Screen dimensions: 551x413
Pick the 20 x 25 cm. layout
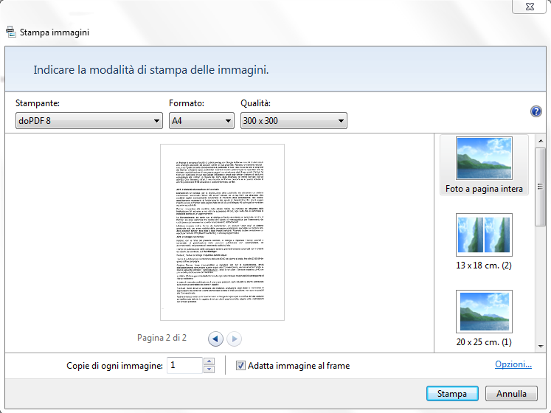[x=484, y=318]
